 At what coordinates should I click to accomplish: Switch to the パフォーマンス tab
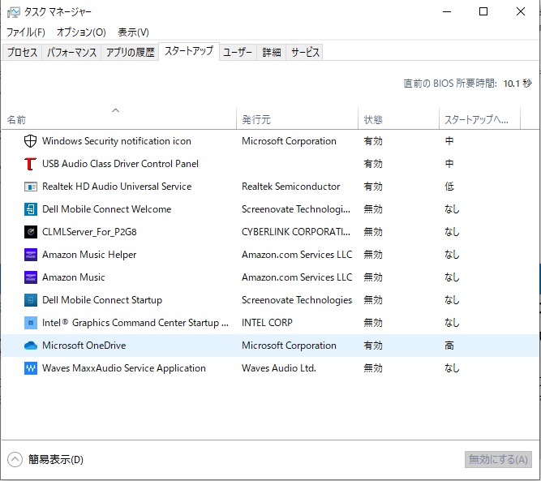click(71, 52)
